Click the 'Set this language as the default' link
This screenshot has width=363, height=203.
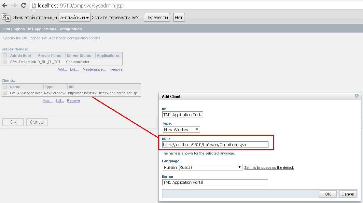click(x=269, y=168)
